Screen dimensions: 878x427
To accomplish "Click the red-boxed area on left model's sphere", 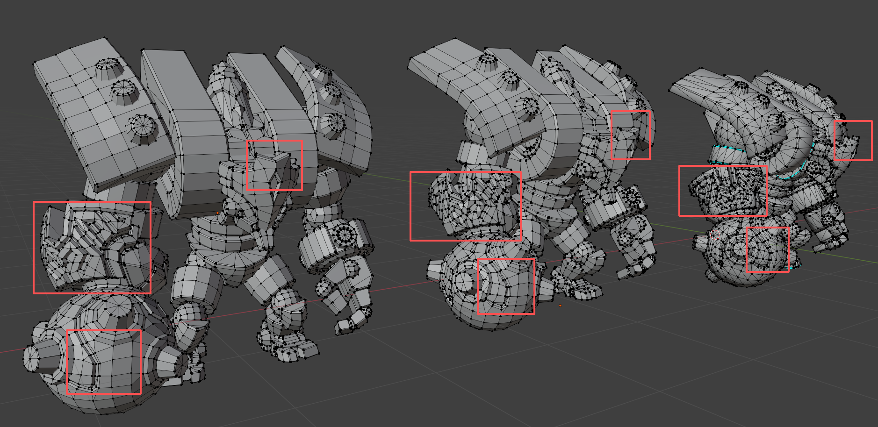I will pos(104,362).
